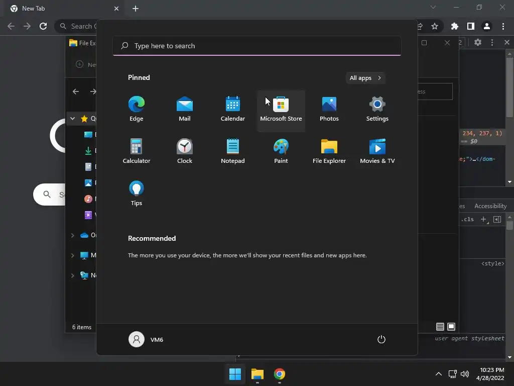Toggle .cls element classes in DevTools
Image resolution: width=514 pixels, height=386 pixels.
[x=467, y=219]
